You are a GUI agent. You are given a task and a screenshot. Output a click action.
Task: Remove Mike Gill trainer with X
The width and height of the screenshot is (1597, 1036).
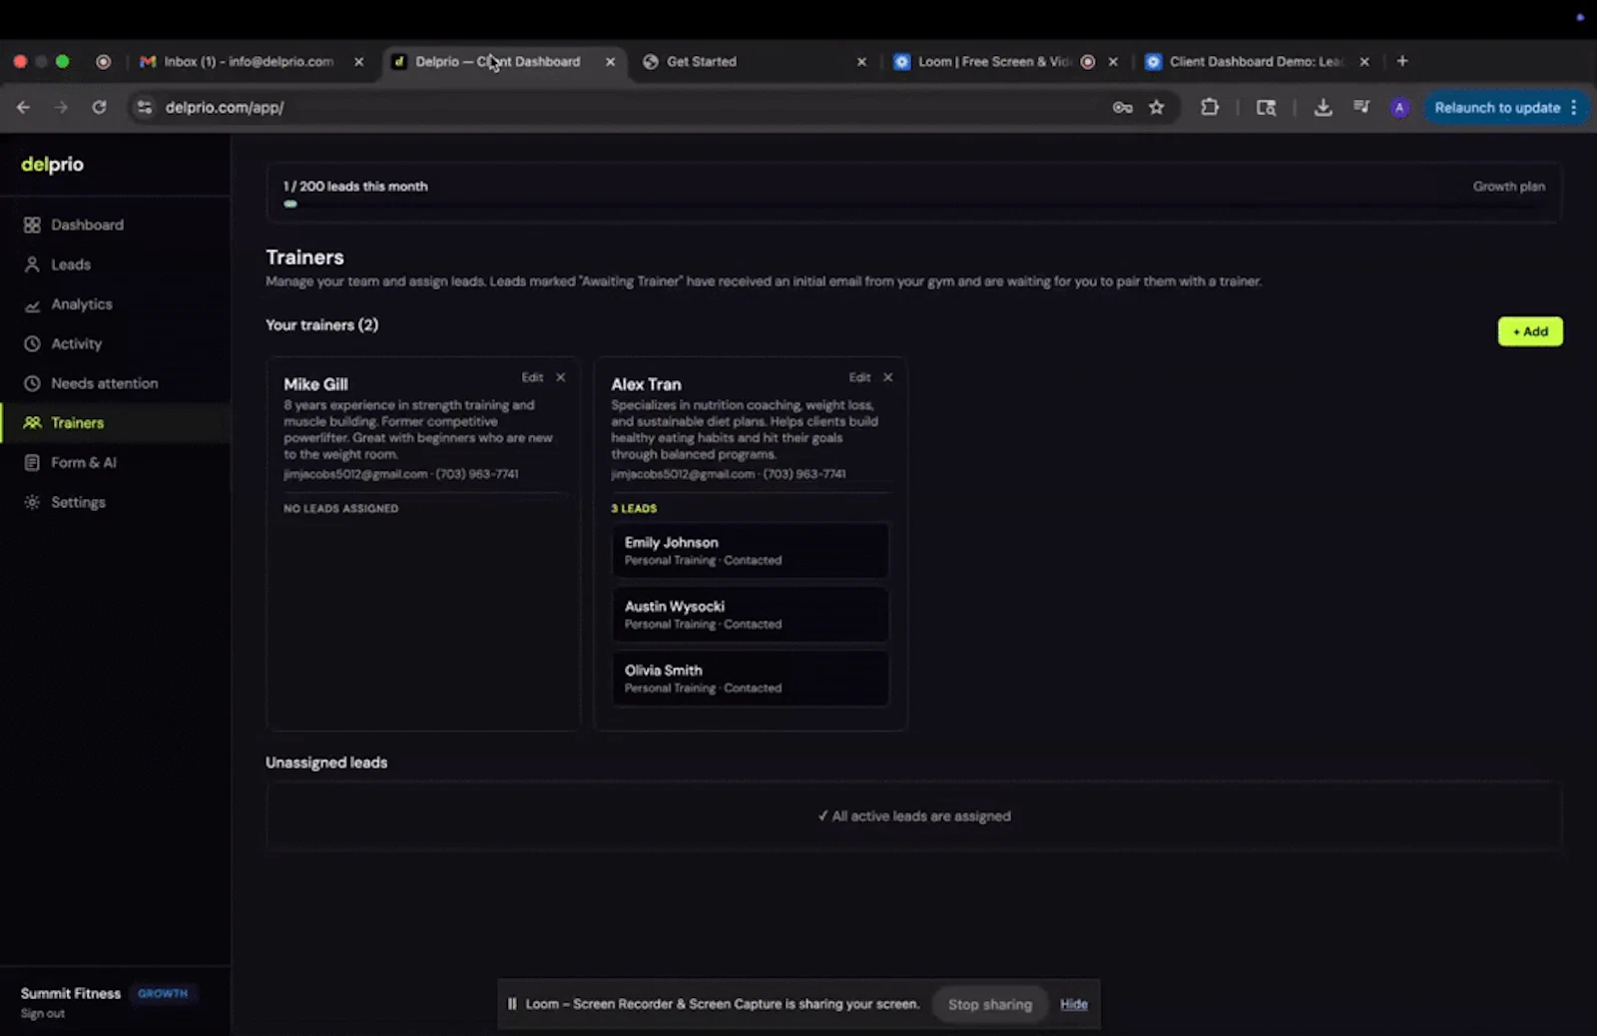(x=561, y=377)
